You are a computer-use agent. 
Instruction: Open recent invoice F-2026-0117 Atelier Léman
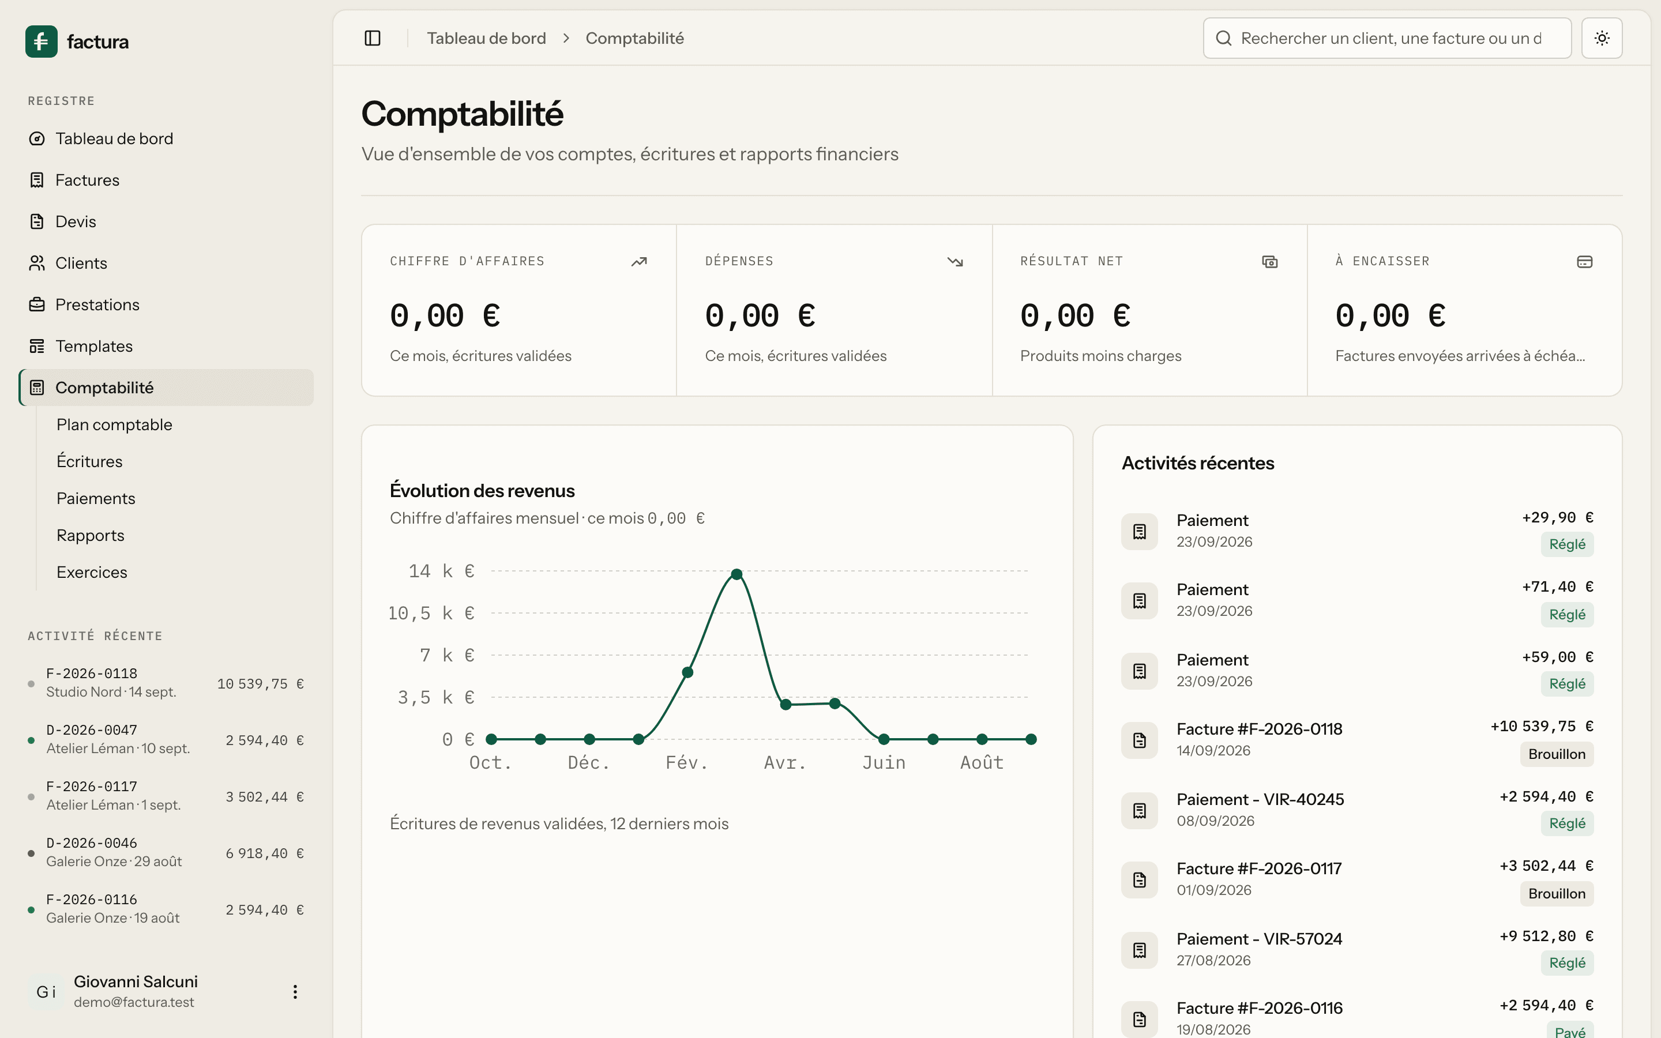click(166, 796)
